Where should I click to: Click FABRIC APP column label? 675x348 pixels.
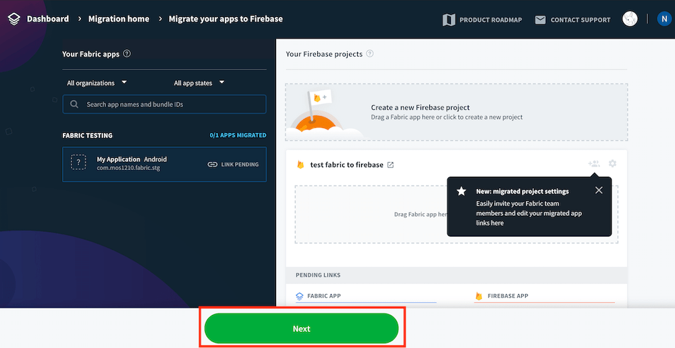point(324,296)
